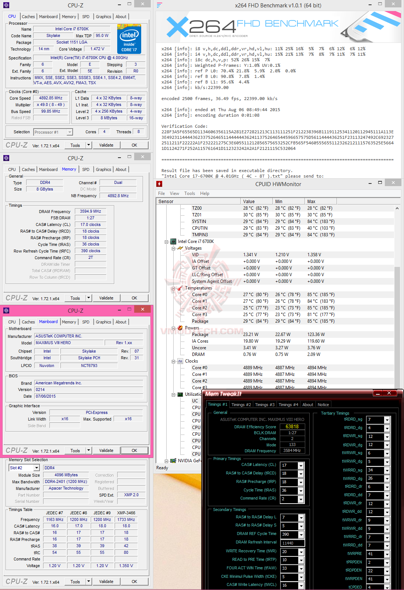Collapse the Intel Core i7 6700K tree node
Screen dimensions: 404x590
167,242
